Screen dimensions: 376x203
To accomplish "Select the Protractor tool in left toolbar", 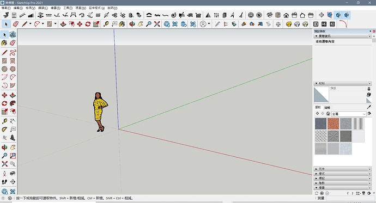I will 4,130.
